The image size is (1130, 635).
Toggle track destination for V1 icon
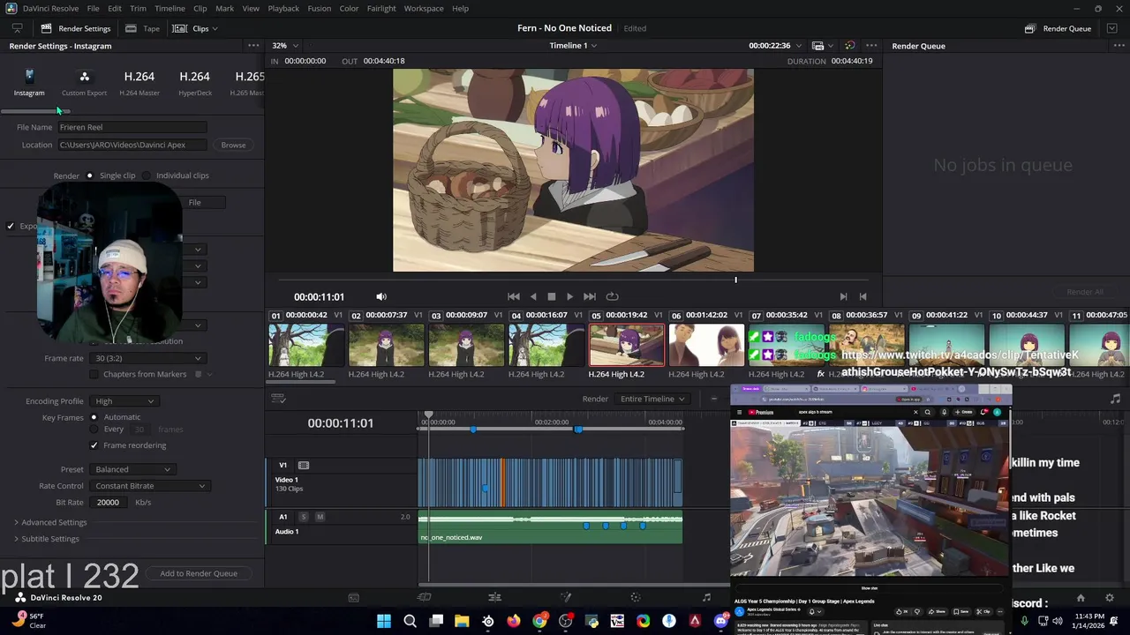click(304, 465)
